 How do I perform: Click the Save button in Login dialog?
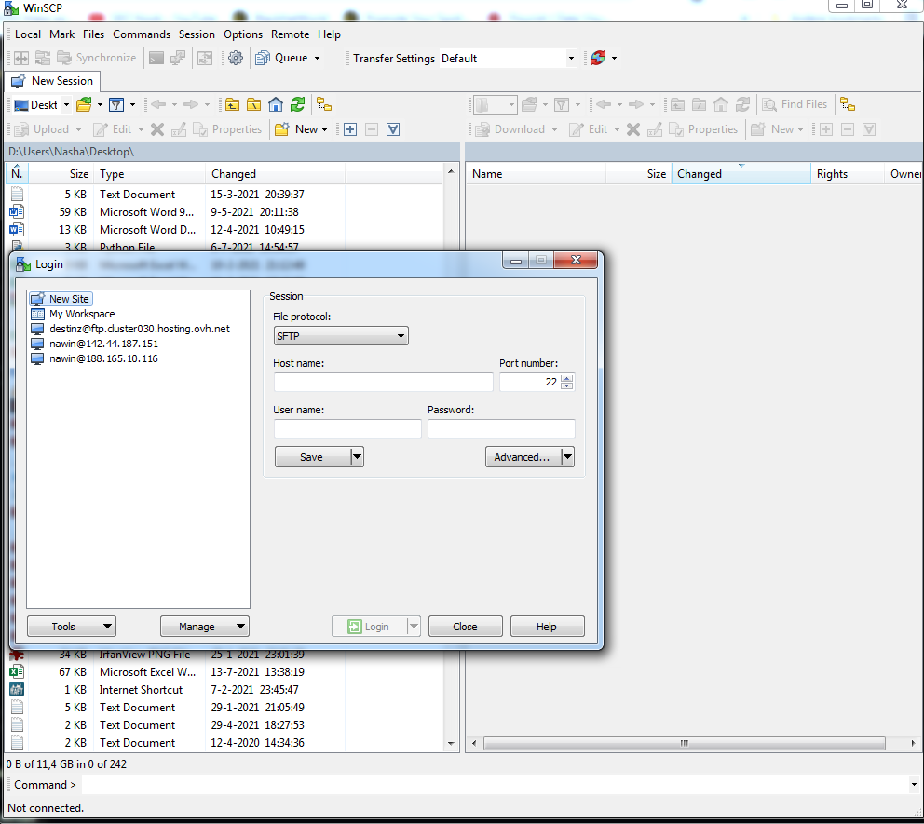point(312,456)
